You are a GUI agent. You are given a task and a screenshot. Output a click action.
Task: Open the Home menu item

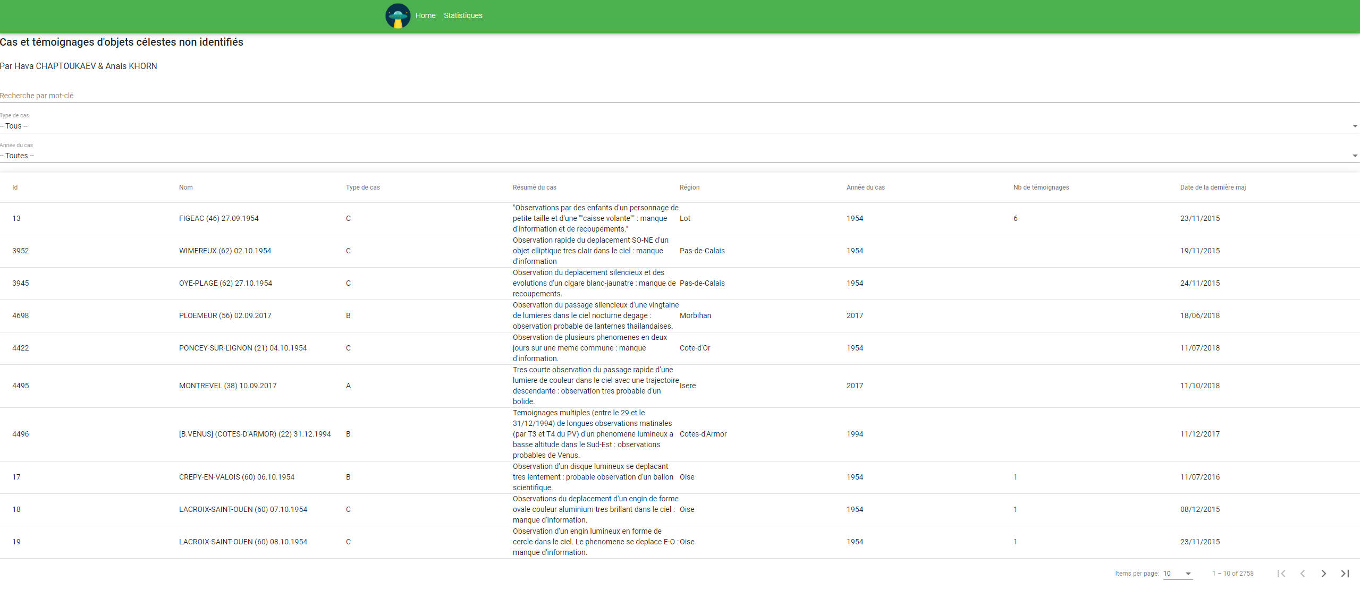[425, 15]
